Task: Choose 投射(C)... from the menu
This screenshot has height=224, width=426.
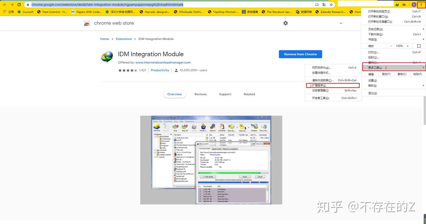Action: [393, 57]
